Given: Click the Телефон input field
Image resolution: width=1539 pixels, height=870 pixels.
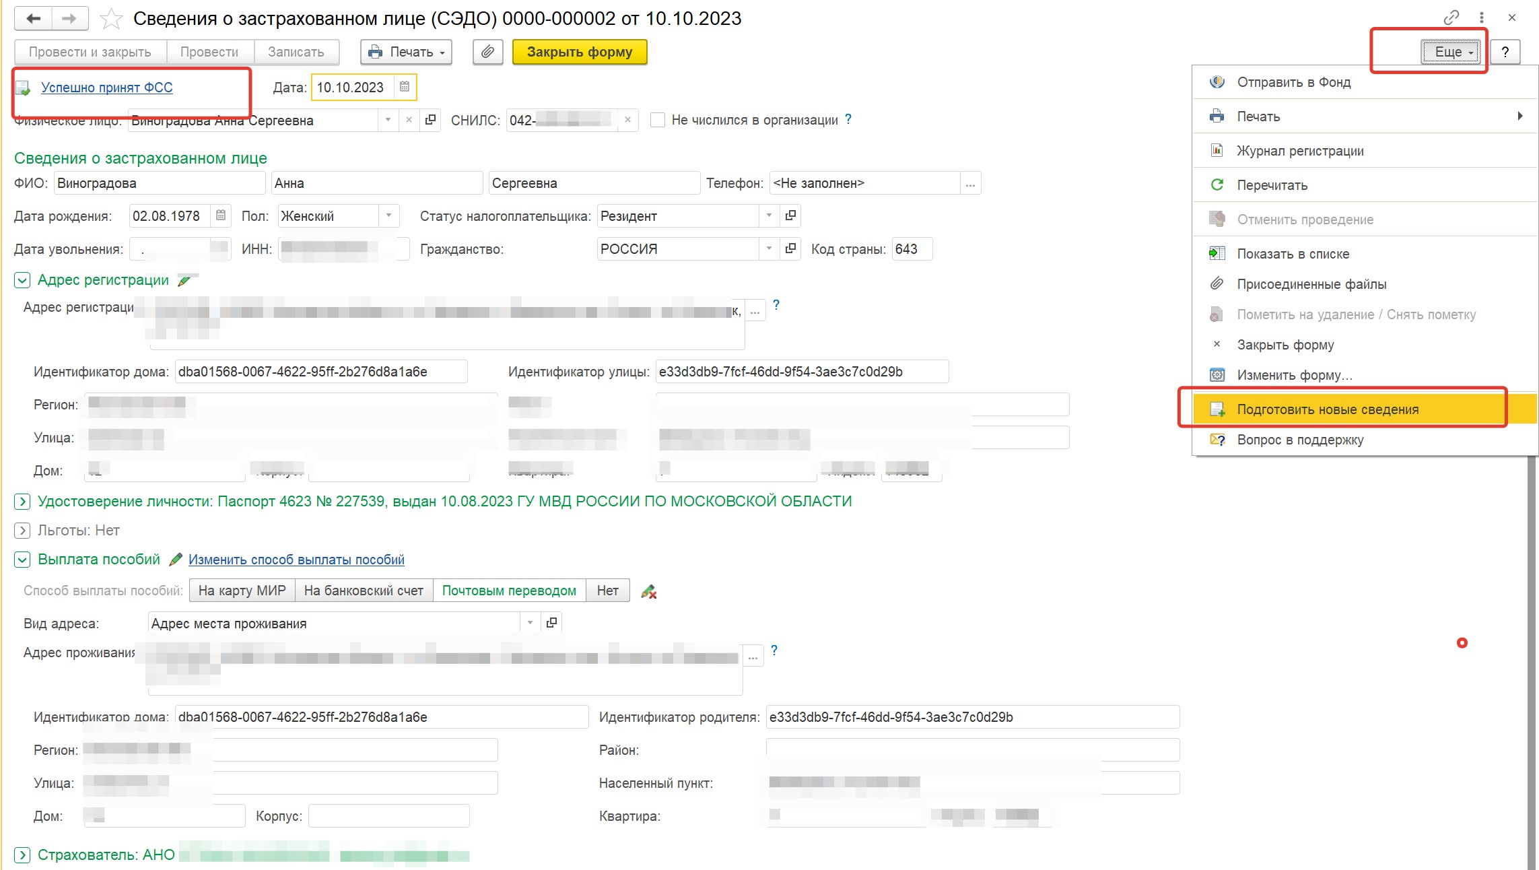Looking at the screenshot, I should click(x=864, y=183).
